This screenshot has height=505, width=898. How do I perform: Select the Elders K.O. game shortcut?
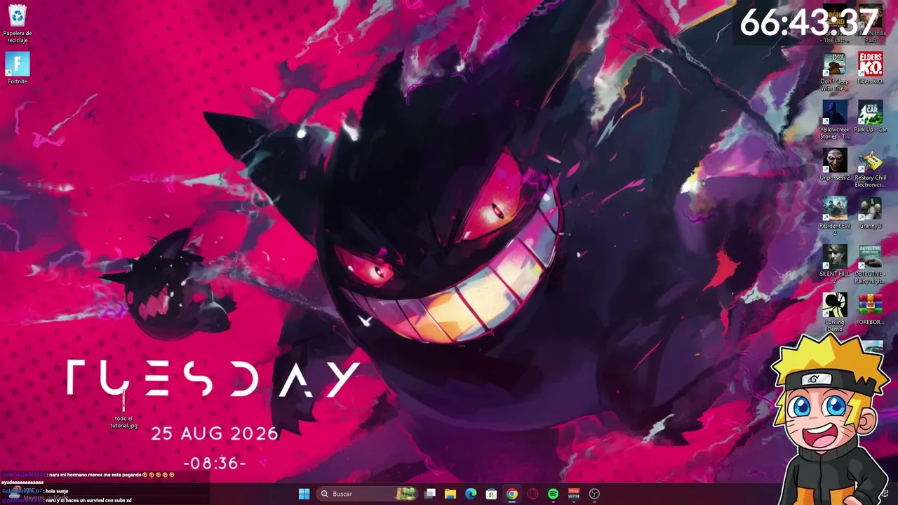[x=871, y=69]
